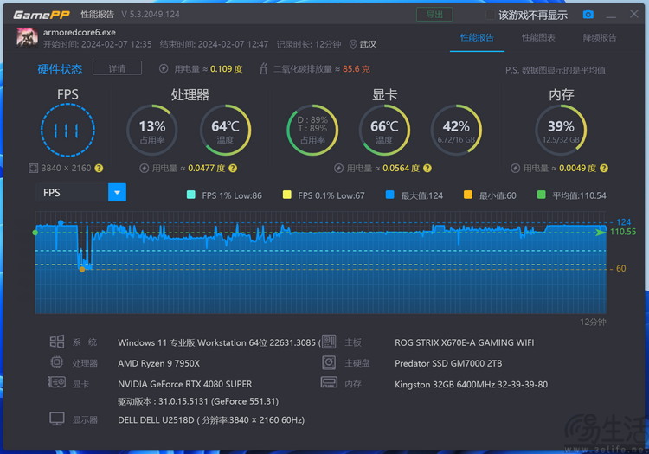Click the power usage icon beside 0.109 度
This screenshot has height=454, width=649.
tap(164, 68)
